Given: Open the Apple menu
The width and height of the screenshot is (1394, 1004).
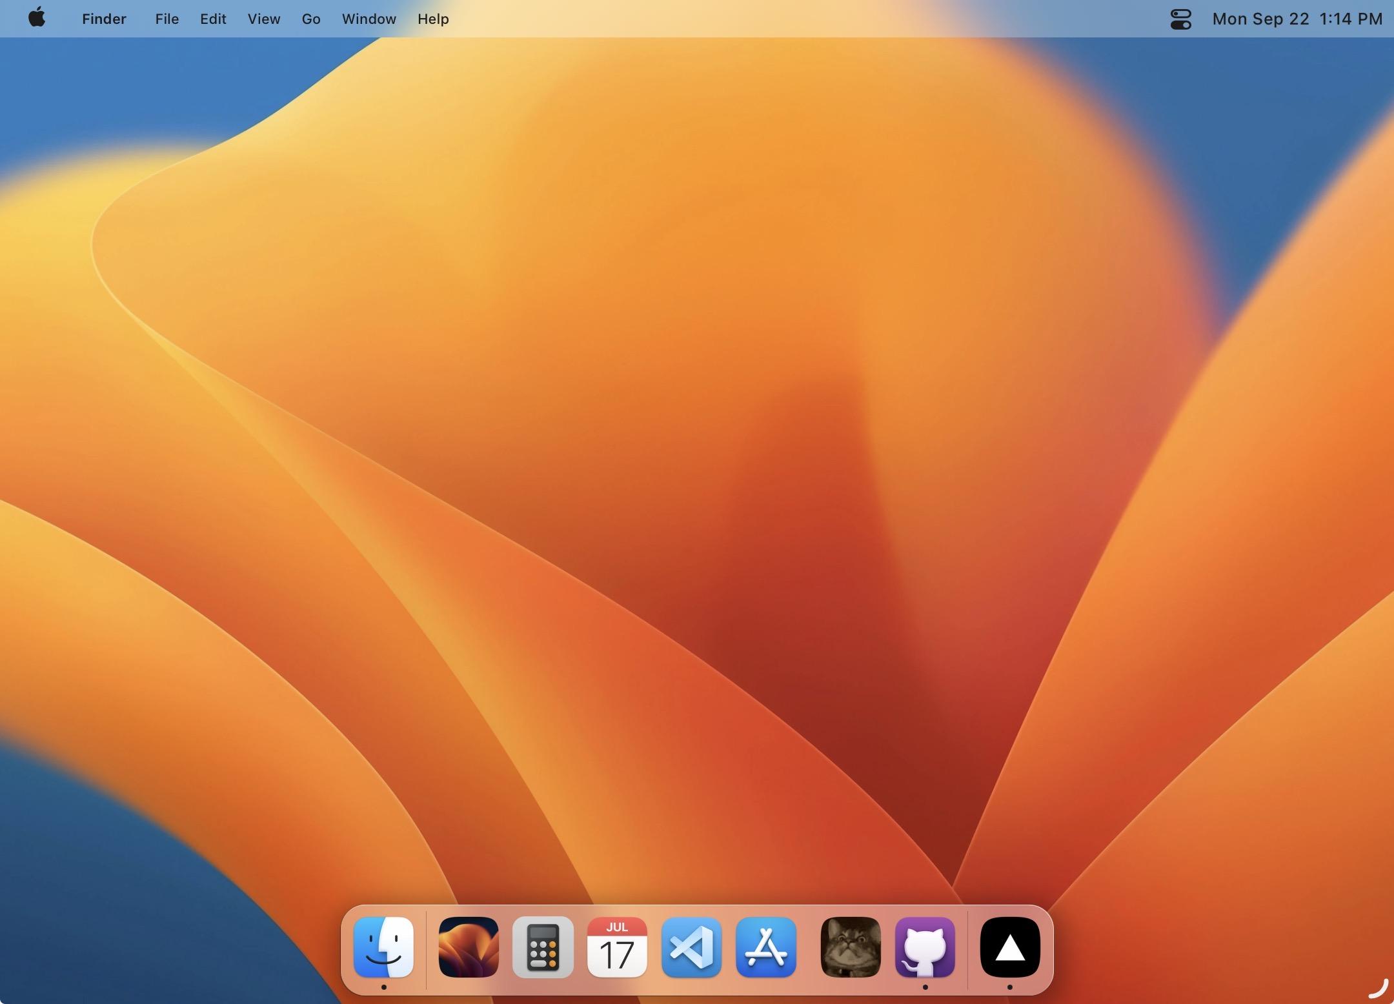Looking at the screenshot, I should (x=37, y=18).
